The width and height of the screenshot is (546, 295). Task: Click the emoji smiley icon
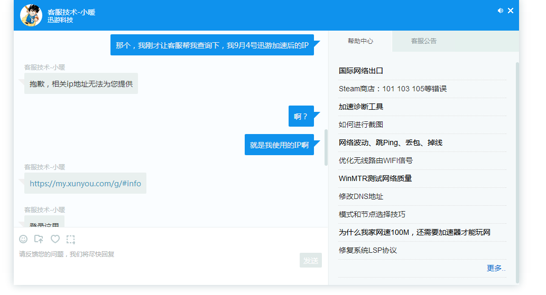(23, 239)
